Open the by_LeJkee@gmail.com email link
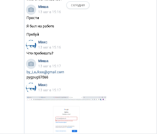The image size is (157, 134). point(45,72)
